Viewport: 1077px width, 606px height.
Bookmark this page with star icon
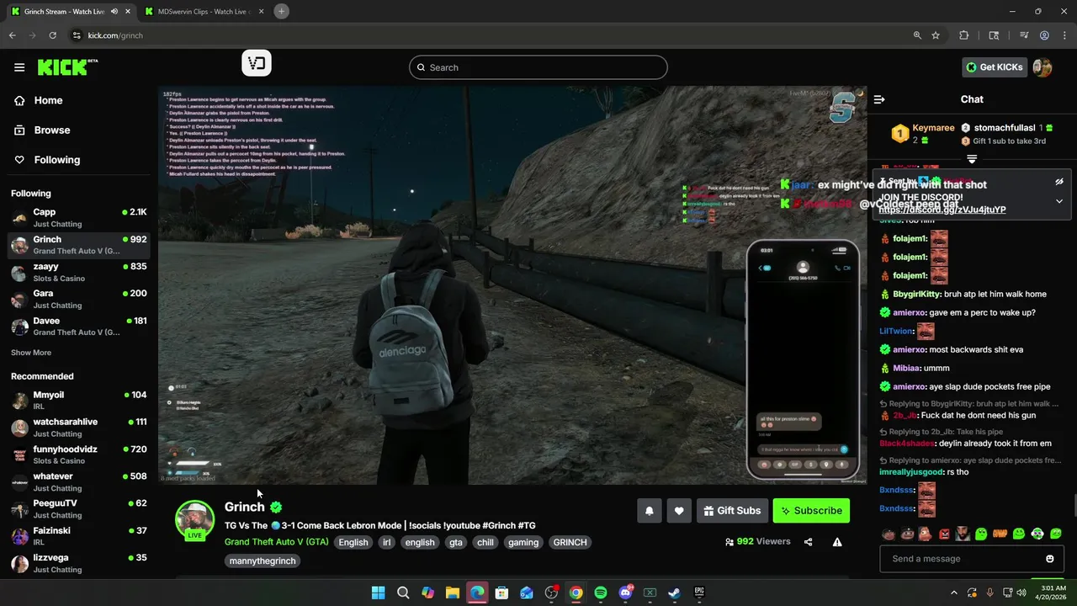click(936, 35)
